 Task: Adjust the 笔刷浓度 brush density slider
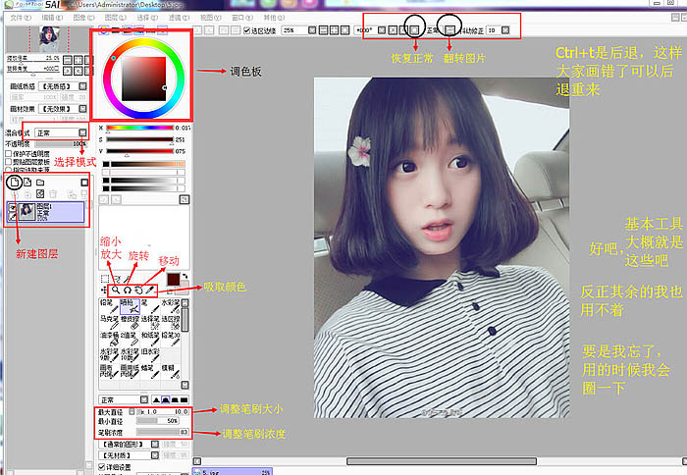[163, 432]
